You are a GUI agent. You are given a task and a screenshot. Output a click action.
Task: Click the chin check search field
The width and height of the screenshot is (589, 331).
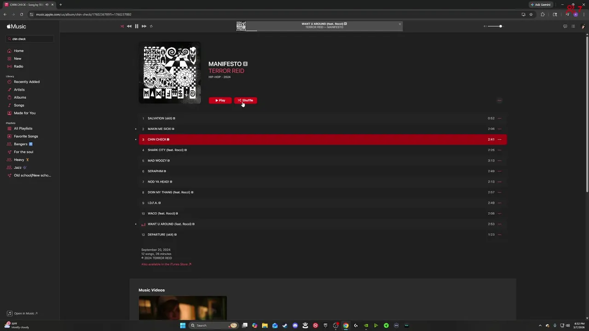coord(30,39)
